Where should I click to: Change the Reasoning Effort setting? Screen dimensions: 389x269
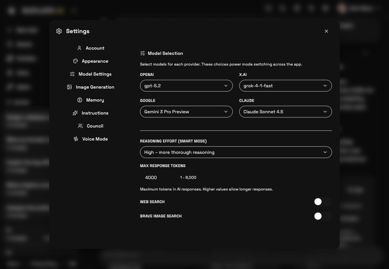click(x=236, y=152)
